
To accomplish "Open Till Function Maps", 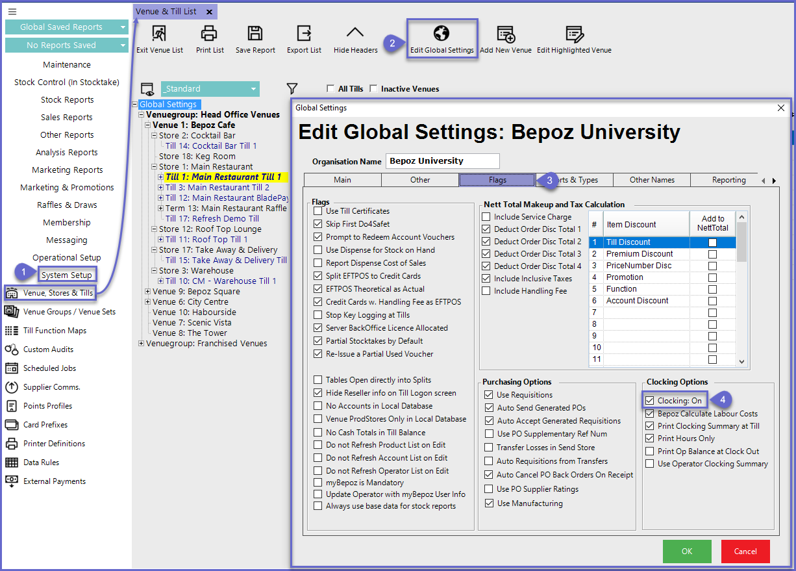I will coord(46,331).
